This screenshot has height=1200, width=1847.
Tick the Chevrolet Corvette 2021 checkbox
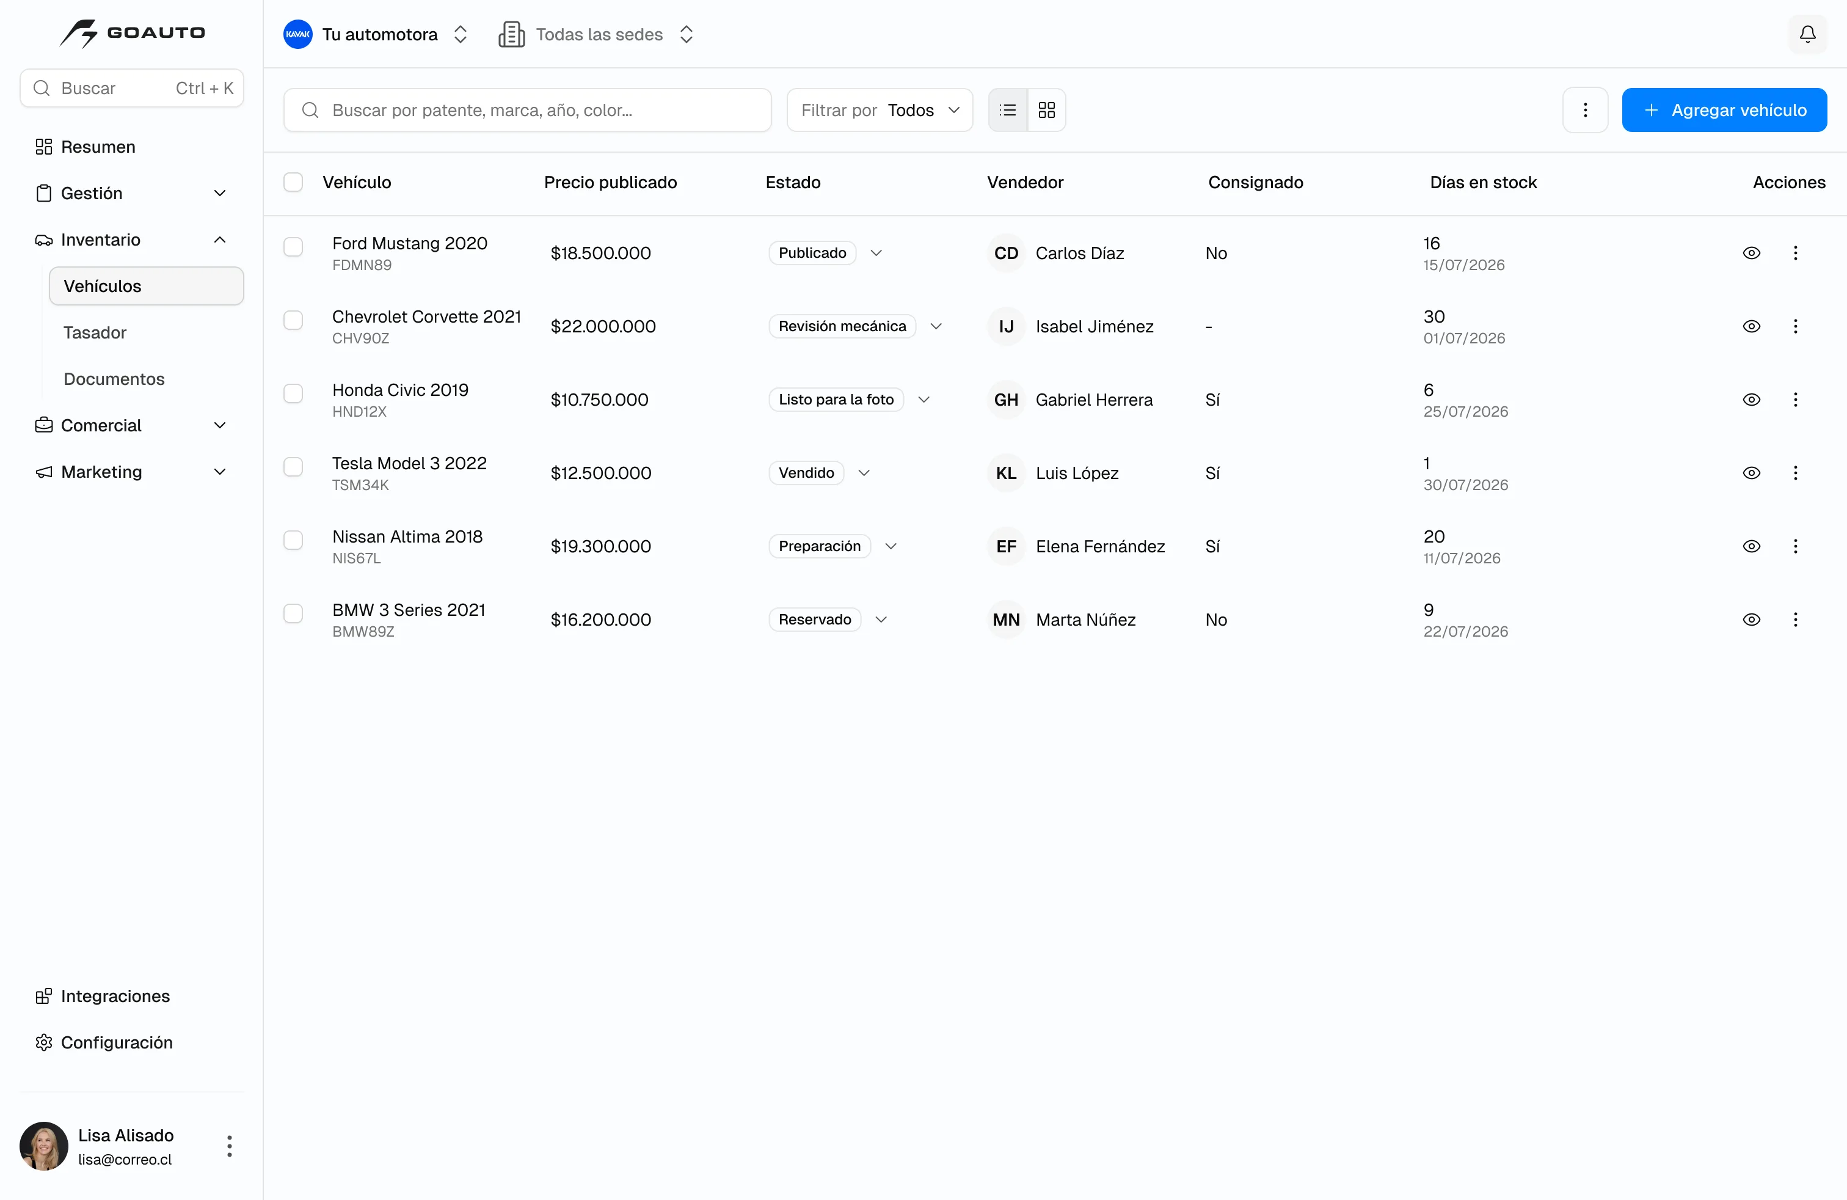click(293, 320)
